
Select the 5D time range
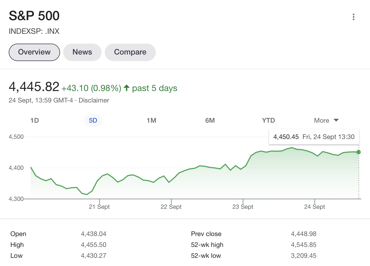pos(93,120)
